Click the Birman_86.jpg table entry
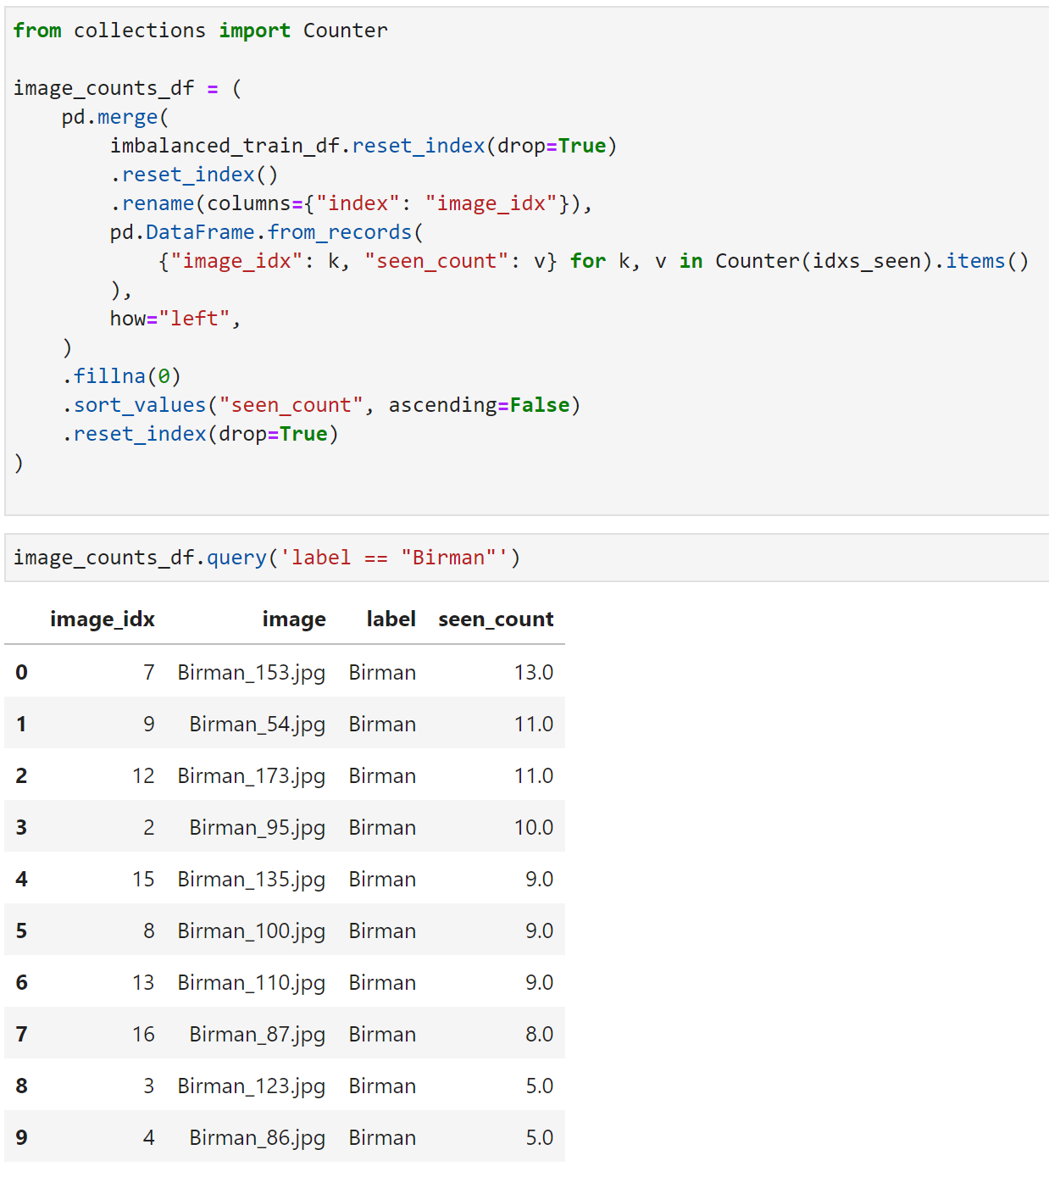This screenshot has height=1183, width=1049. (x=257, y=1138)
